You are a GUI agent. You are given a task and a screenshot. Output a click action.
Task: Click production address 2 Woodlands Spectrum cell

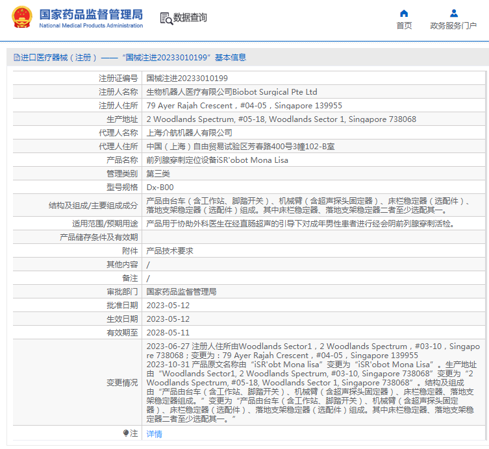click(281, 119)
